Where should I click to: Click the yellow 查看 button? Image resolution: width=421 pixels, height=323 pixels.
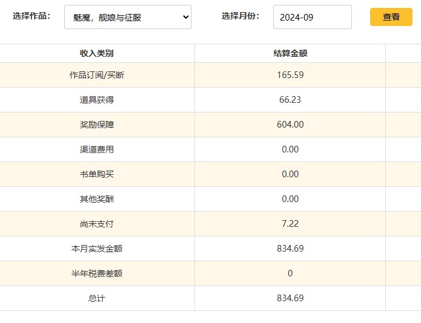tap(391, 17)
